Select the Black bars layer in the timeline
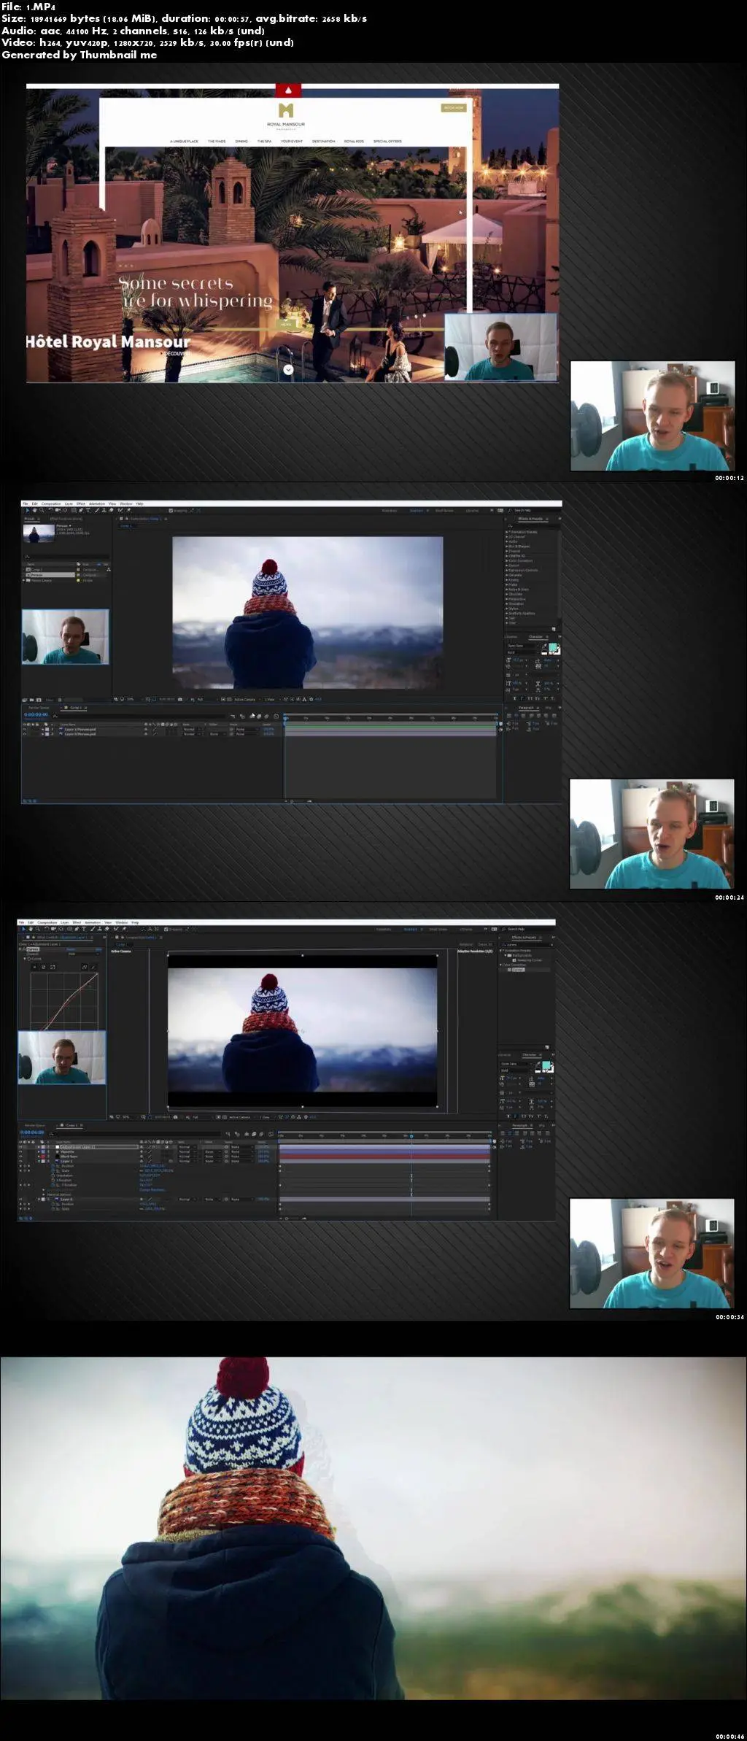This screenshot has width=747, height=1741. (x=69, y=1157)
